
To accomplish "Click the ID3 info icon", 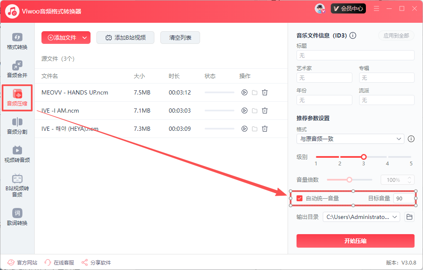I will point(353,36).
